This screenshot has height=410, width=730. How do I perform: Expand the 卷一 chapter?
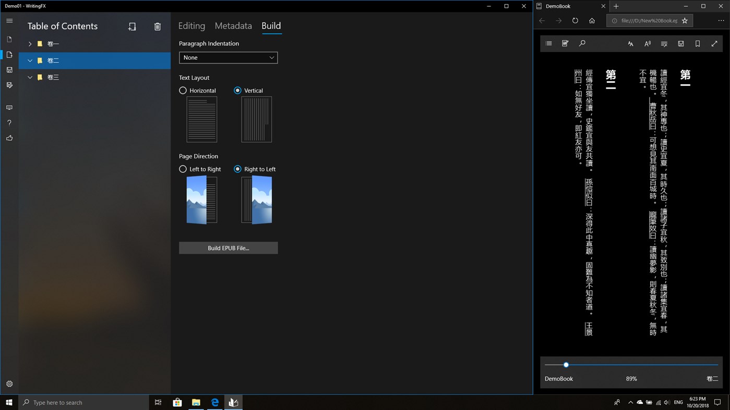pyautogui.click(x=30, y=44)
